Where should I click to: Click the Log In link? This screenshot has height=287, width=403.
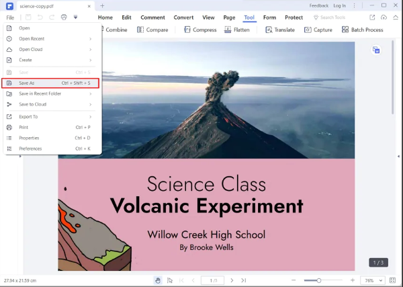point(339,5)
